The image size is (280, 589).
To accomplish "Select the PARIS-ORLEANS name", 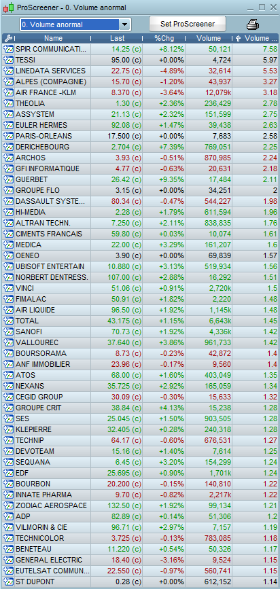I will click(43, 136).
